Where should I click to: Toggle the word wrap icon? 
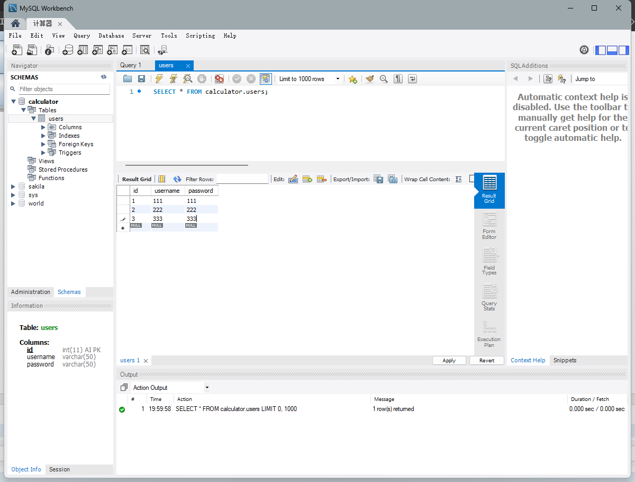pos(412,79)
